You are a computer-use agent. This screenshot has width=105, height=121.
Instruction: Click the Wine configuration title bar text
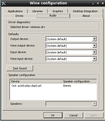click(x=48, y=3)
